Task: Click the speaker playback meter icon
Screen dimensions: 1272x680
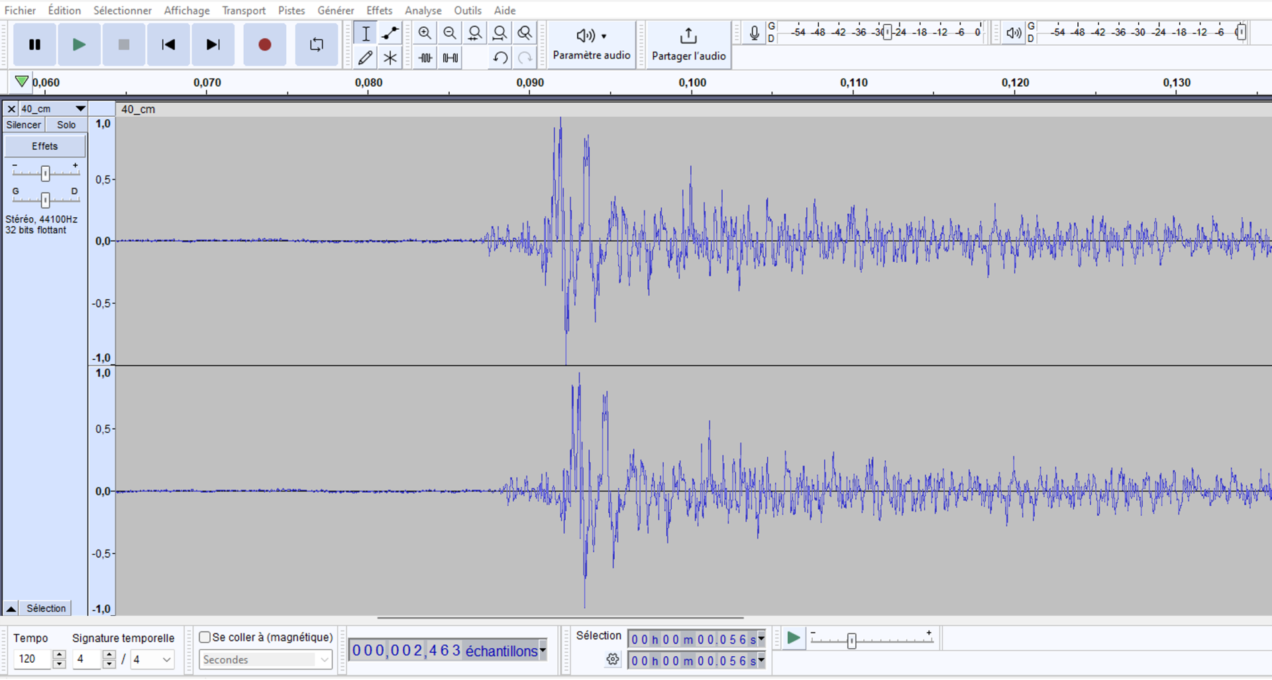Action: (x=1013, y=33)
